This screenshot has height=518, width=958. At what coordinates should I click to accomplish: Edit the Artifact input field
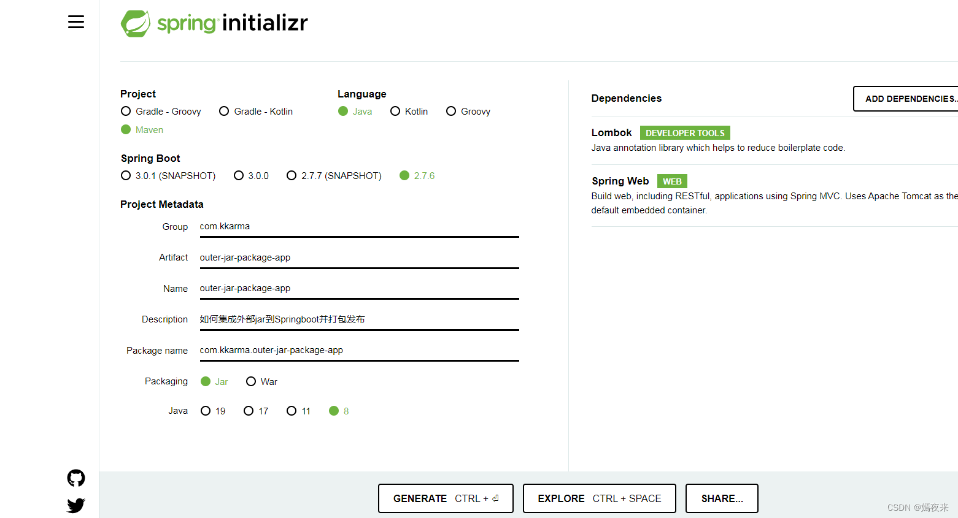[359, 258]
